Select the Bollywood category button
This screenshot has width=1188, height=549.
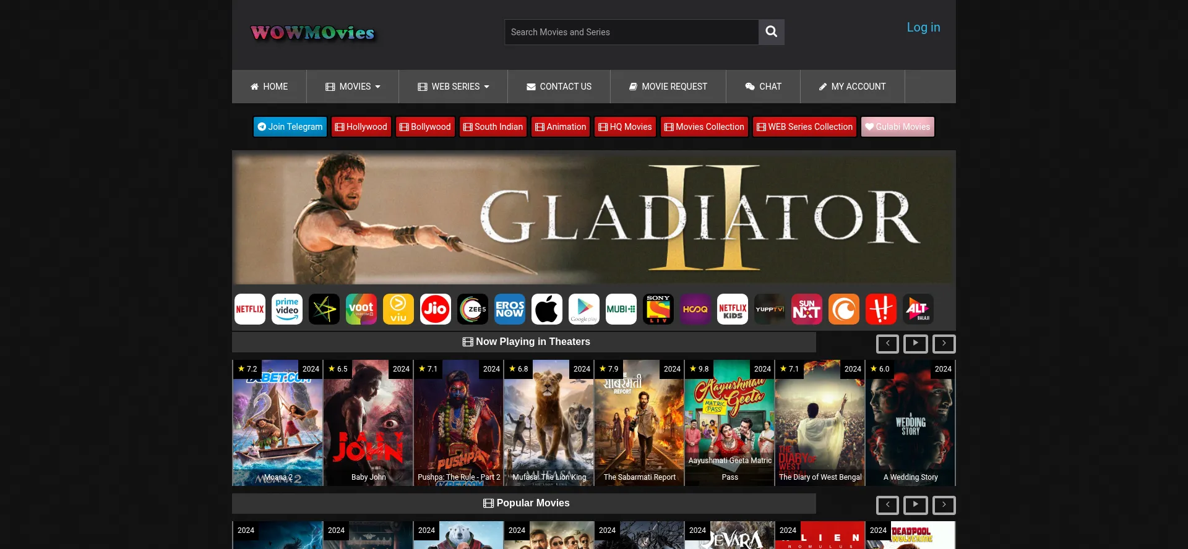425,127
